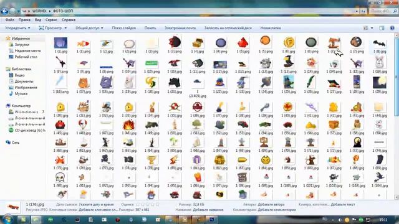Open the recent locations dropdown beside Forward
The width and height of the screenshot is (399, 224).
(18, 11)
